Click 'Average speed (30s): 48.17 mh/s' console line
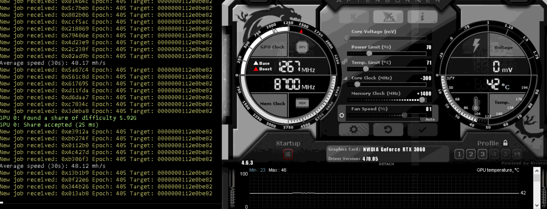 click(53, 63)
